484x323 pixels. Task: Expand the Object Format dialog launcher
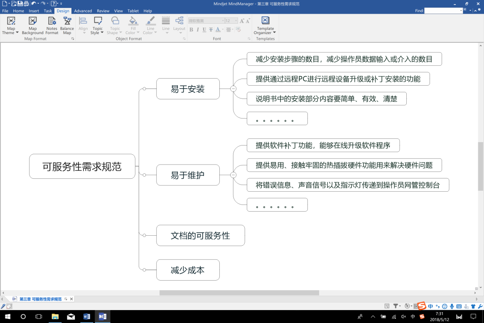coord(184,39)
